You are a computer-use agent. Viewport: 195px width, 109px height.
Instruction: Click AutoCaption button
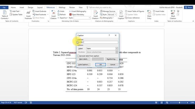click(84, 64)
